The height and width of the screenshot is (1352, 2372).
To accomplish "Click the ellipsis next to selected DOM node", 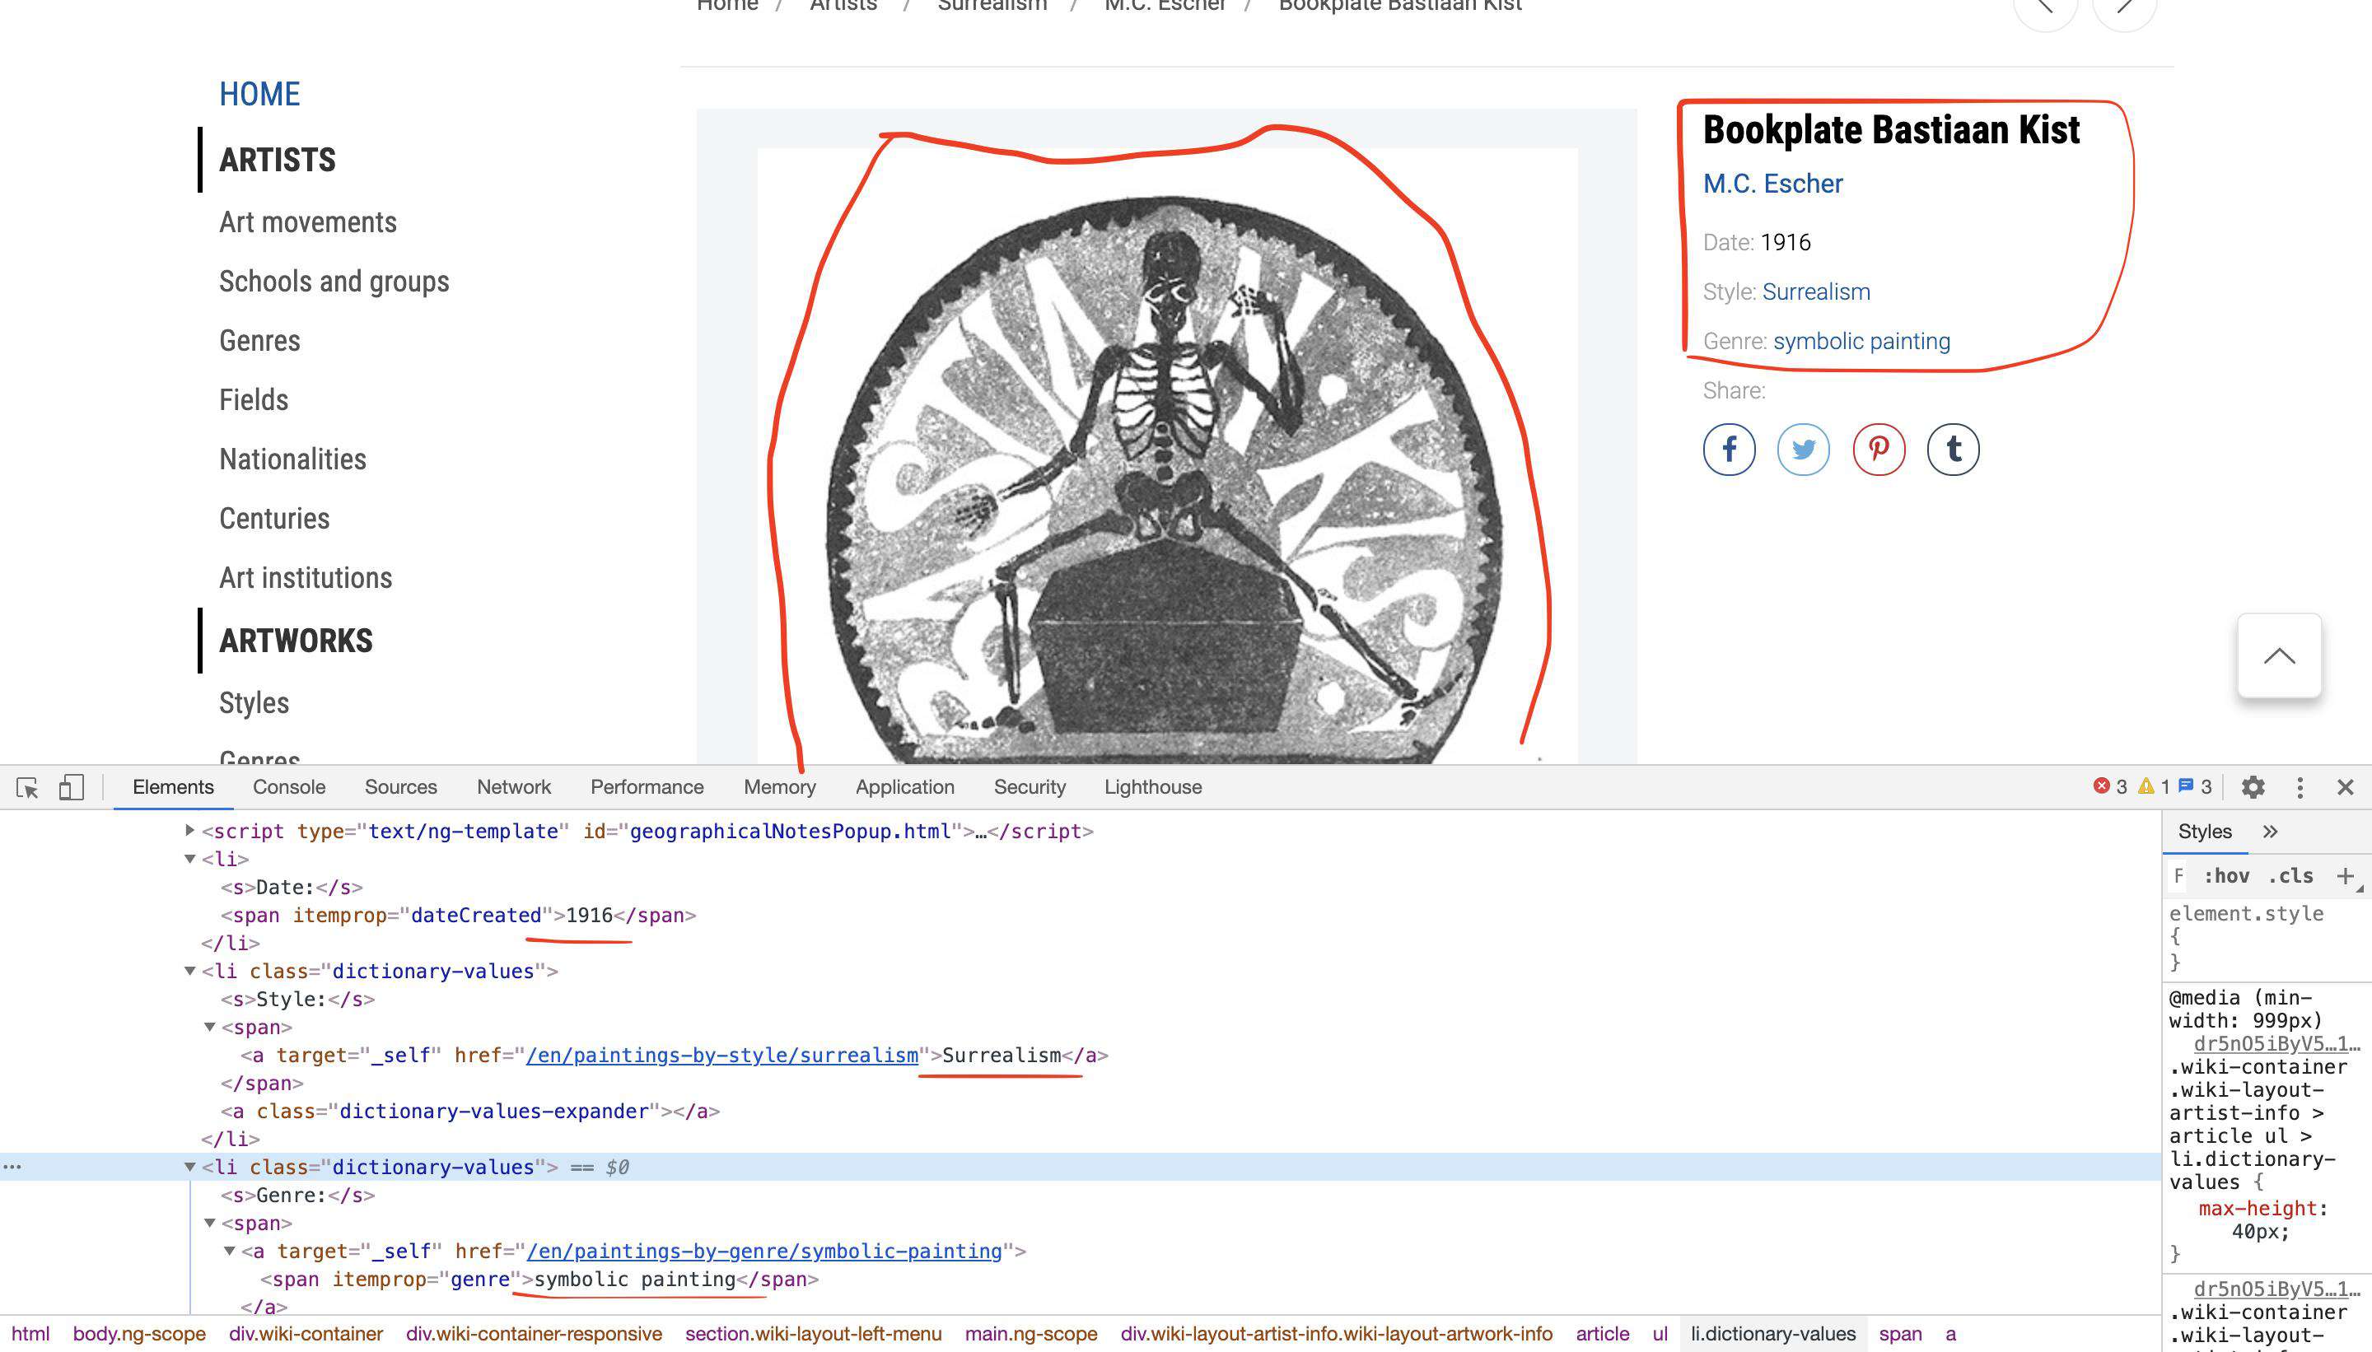I will [x=12, y=1166].
